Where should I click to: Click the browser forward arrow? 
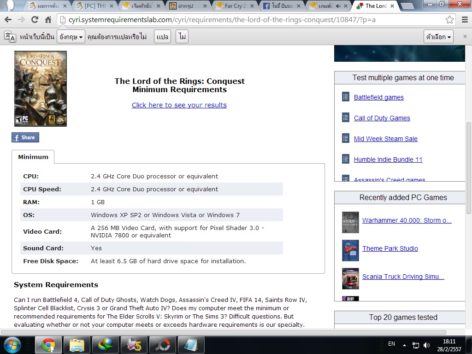tap(21, 20)
